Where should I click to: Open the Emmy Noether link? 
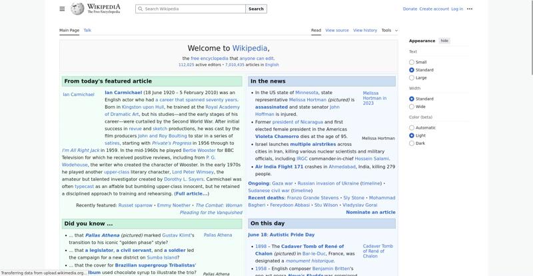174,205
